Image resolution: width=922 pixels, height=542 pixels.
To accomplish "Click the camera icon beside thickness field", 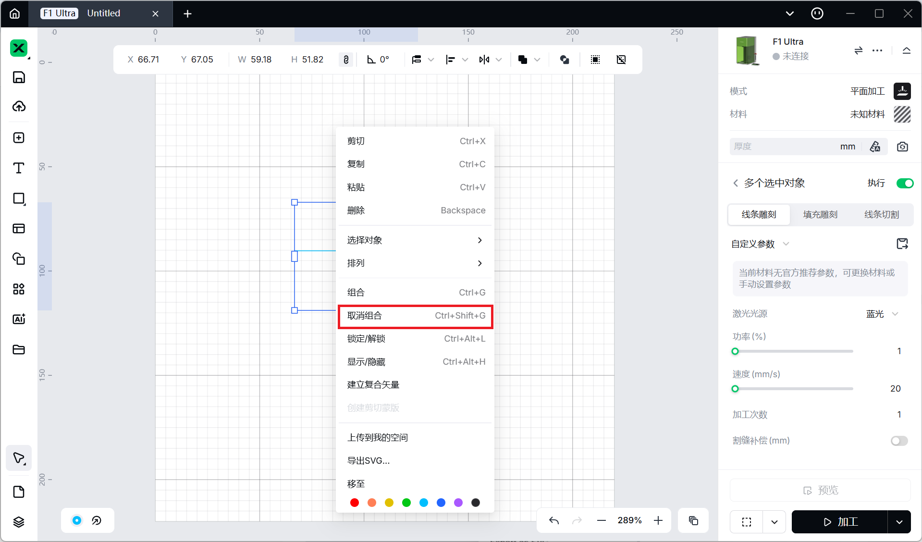I will tap(902, 147).
